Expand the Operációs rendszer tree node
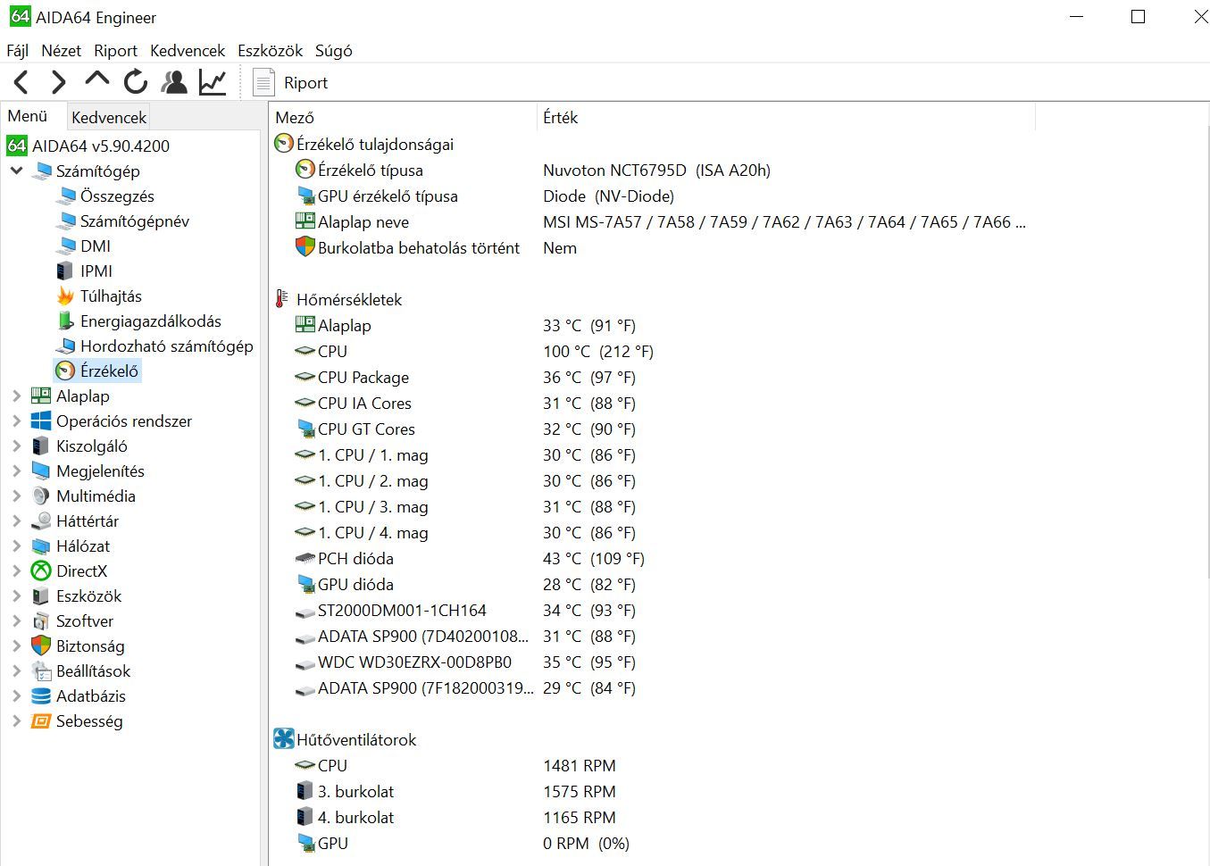Image resolution: width=1210 pixels, height=866 pixels. 16,421
